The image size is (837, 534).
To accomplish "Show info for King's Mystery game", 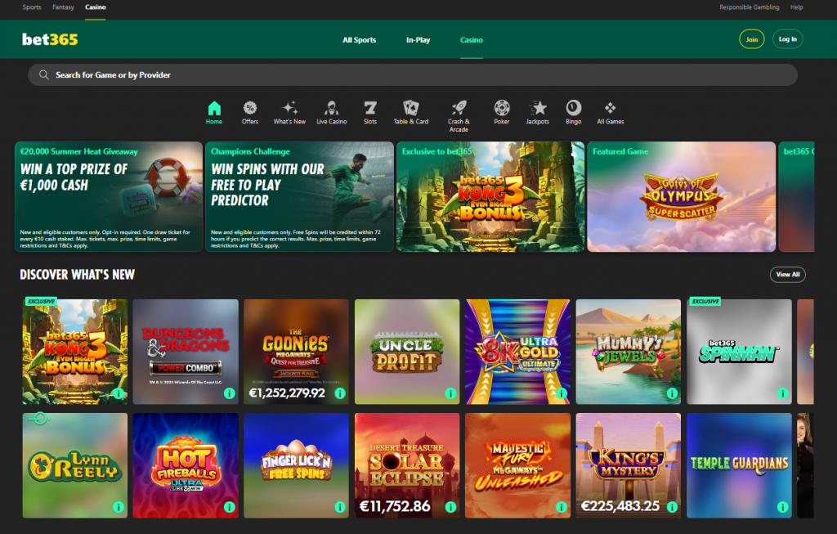I will click(x=672, y=507).
